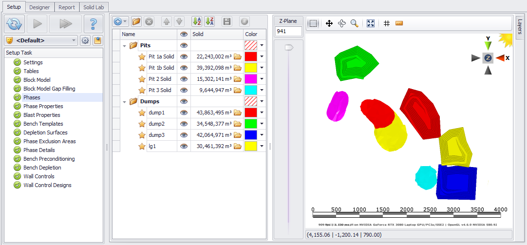
Task: Switch to the Designer tab
Action: 39,7
